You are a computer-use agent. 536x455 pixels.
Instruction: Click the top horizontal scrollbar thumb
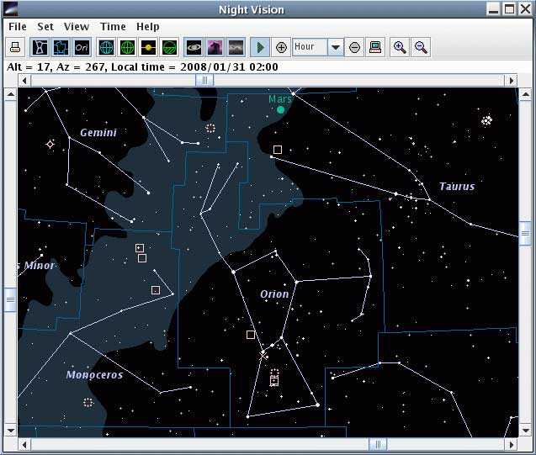click(204, 80)
